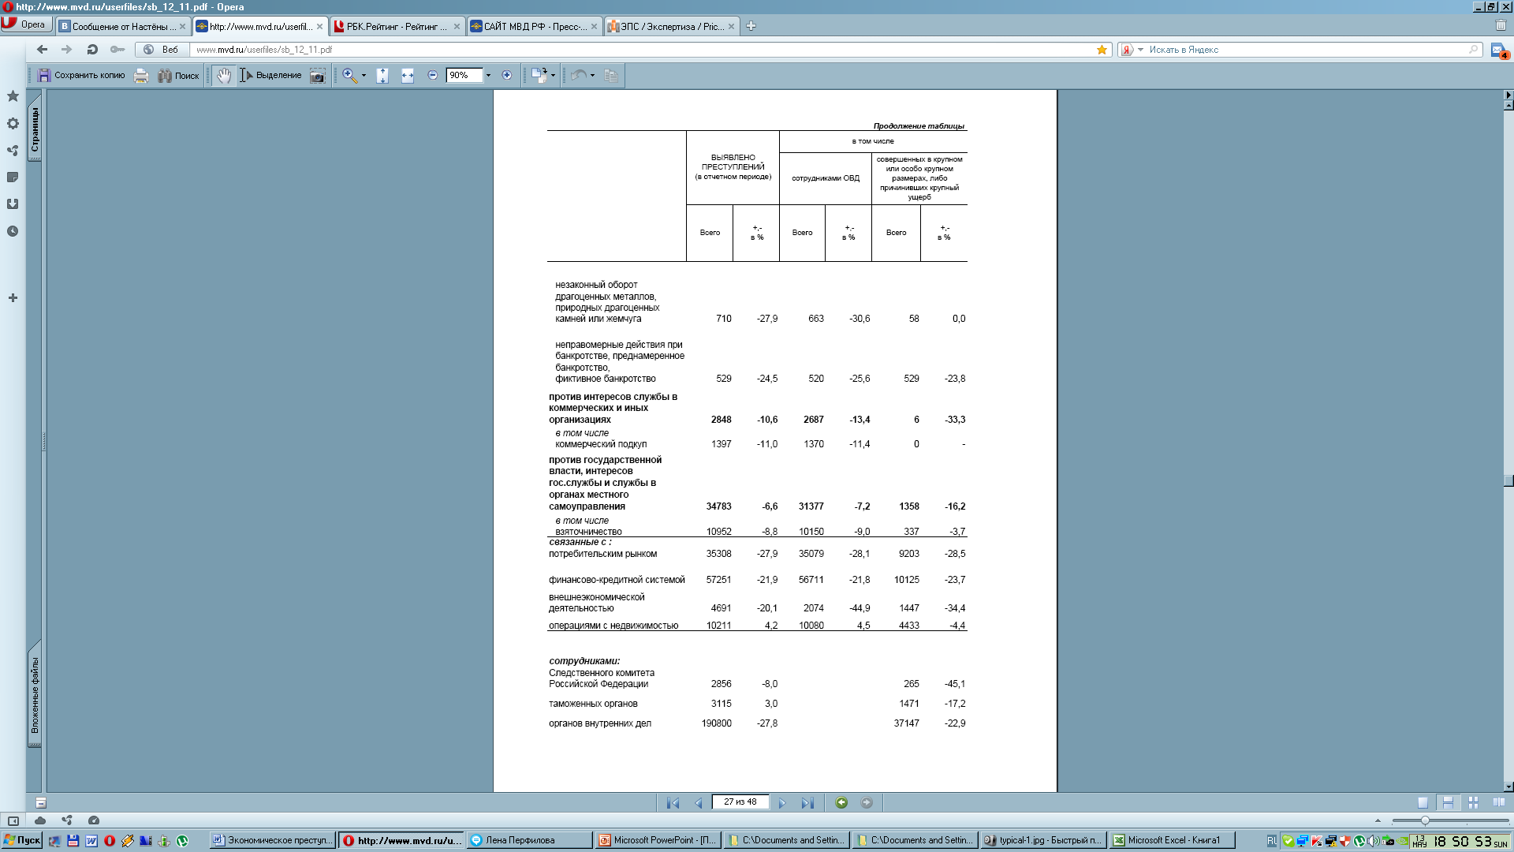Open 'Вложенные файлы' attachments panel

click(x=35, y=695)
